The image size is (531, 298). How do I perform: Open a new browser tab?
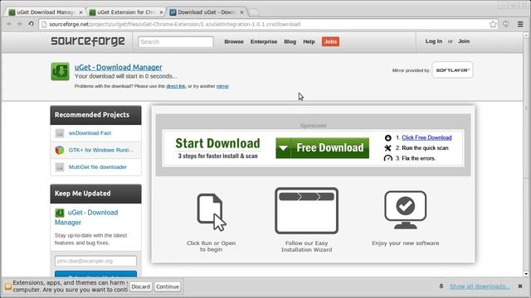point(255,12)
